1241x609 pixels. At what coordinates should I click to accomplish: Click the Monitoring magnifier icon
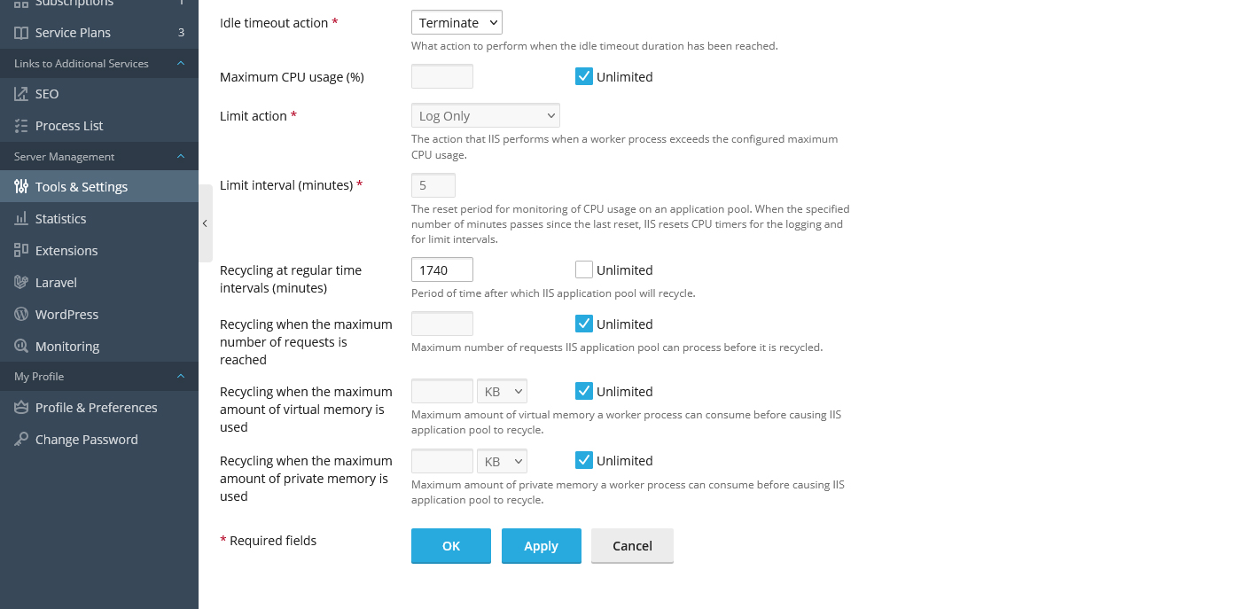click(21, 347)
